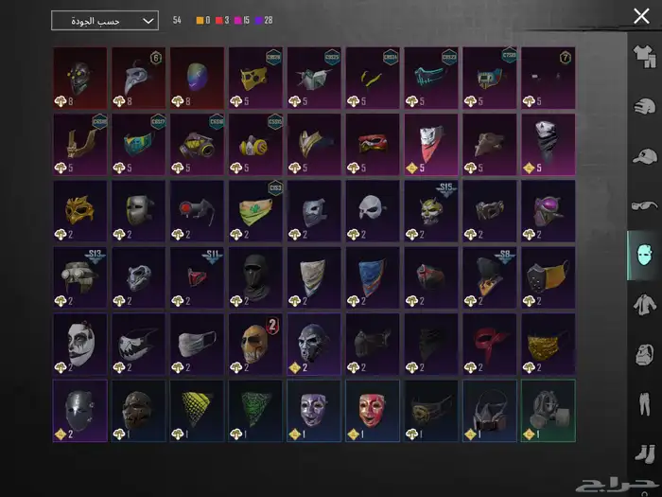Switch to the shoes category icon
The height and width of the screenshot is (497, 662).
click(644, 453)
